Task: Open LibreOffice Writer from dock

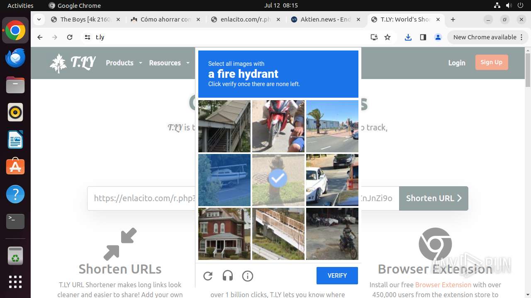Action: point(15,139)
